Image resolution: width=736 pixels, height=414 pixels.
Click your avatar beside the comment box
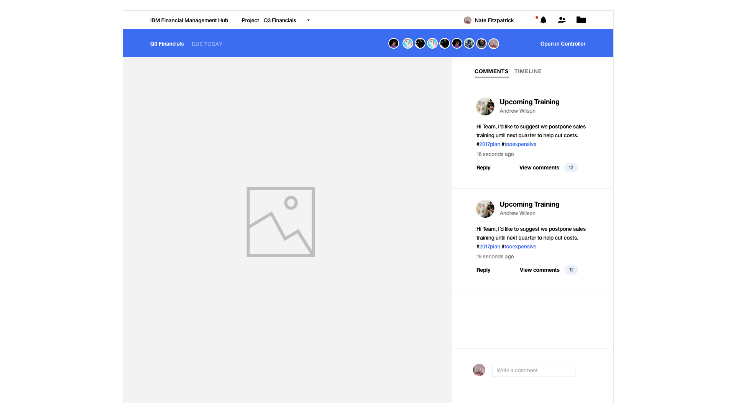[479, 370]
